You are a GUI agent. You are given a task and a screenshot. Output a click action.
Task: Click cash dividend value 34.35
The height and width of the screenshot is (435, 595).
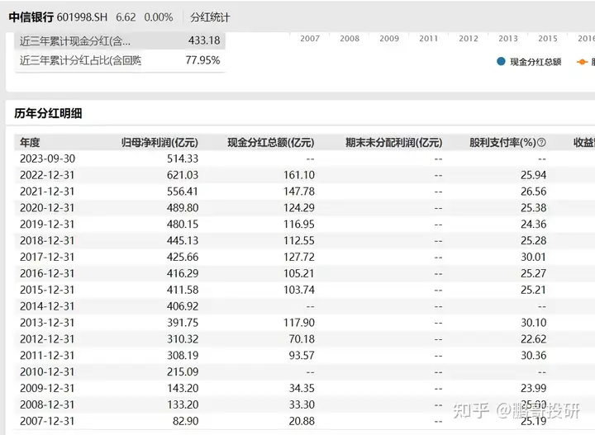tap(302, 389)
